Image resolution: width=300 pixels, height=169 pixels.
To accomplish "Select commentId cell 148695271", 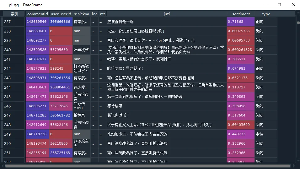I will click(37, 106).
